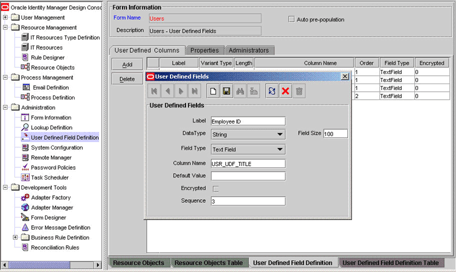Switch to the Properties tab
This screenshot has height=272, width=456.
tap(205, 50)
